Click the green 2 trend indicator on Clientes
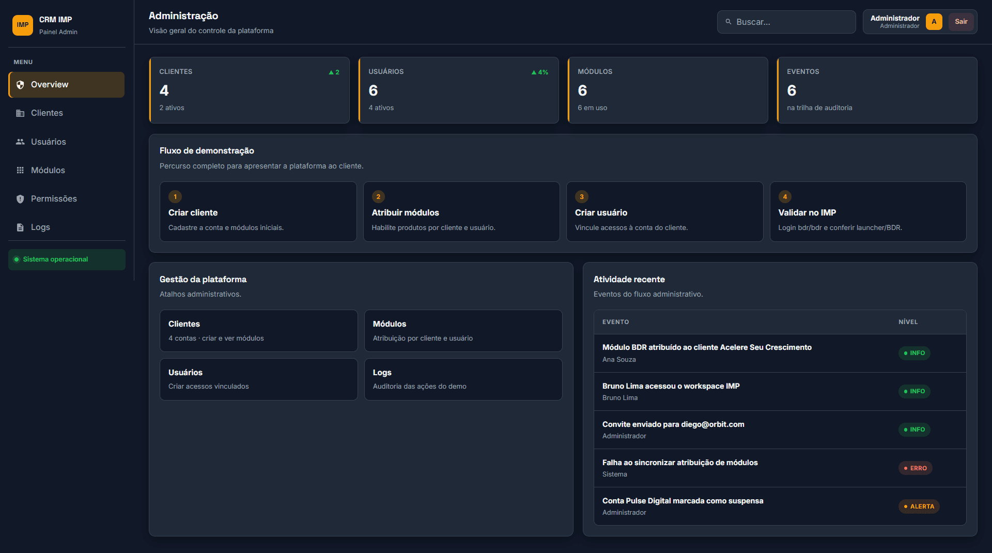Image resolution: width=992 pixels, height=553 pixels. point(334,72)
